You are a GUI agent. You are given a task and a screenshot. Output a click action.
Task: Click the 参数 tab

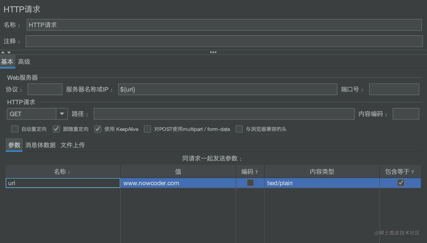tap(14, 145)
